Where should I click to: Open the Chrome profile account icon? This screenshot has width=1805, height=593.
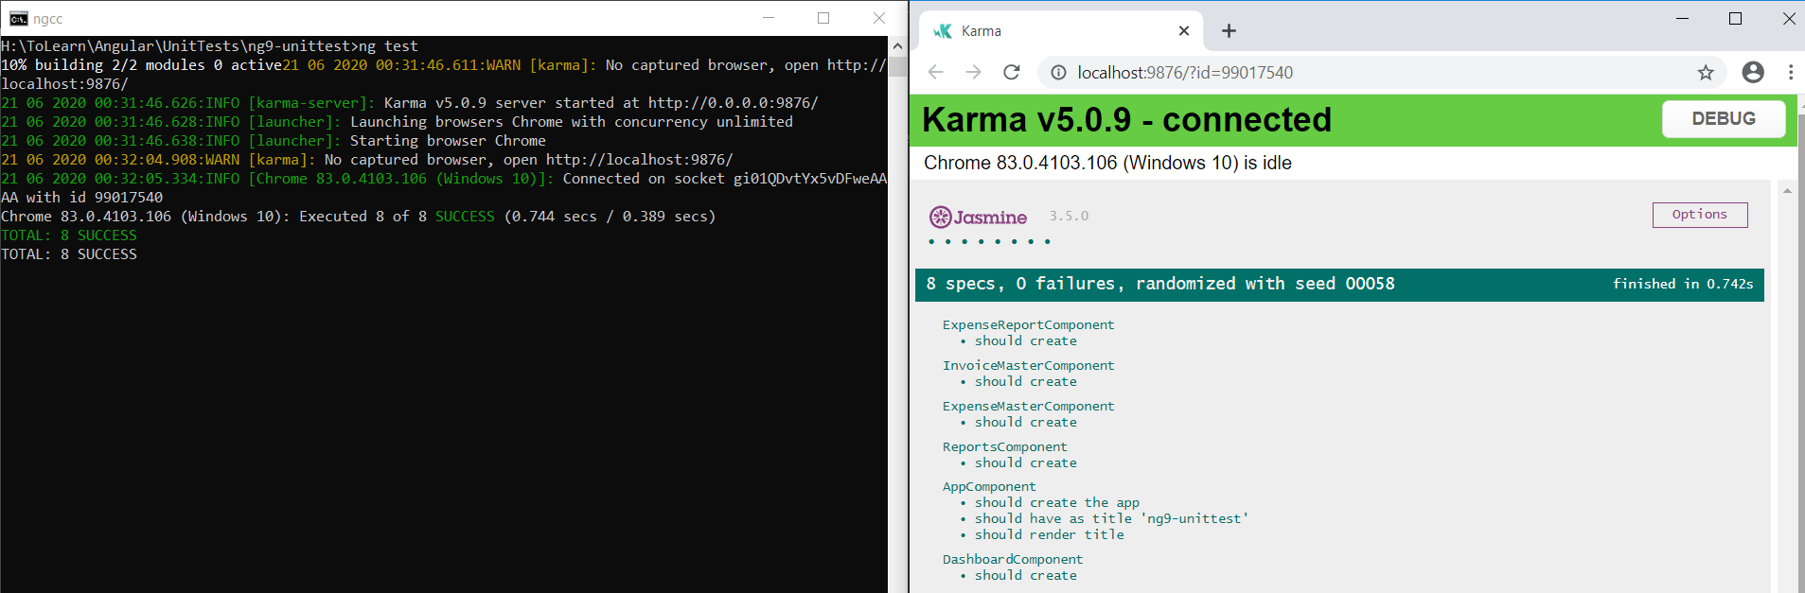(1752, 73)
